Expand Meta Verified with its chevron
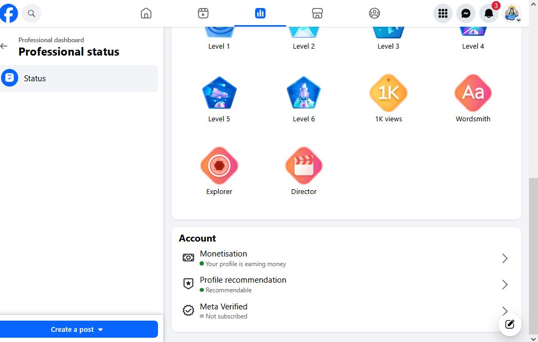This screenshot has height=342, width=538. coord(505,310)
